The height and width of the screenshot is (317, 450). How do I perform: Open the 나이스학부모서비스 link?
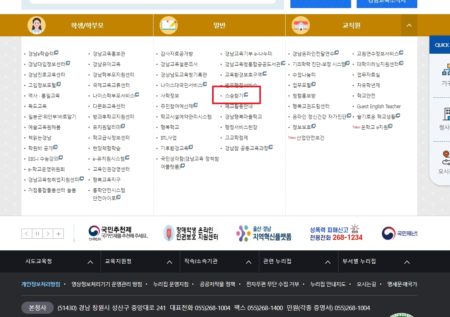116,96
